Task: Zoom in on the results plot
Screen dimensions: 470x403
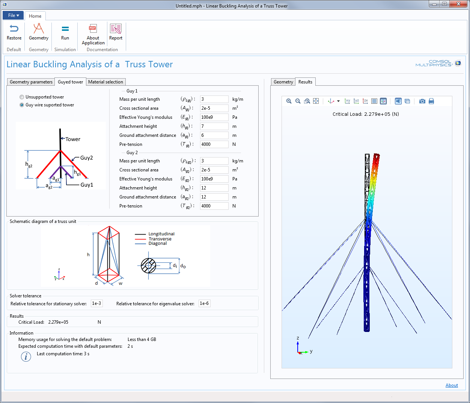Action: [289, 101]
